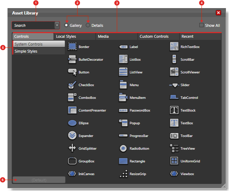Image resolution: width=229 pixels, height=191 pixels.
Task: Select the Expander control icon
Action: pyautogui.click(x=72, y=136)
